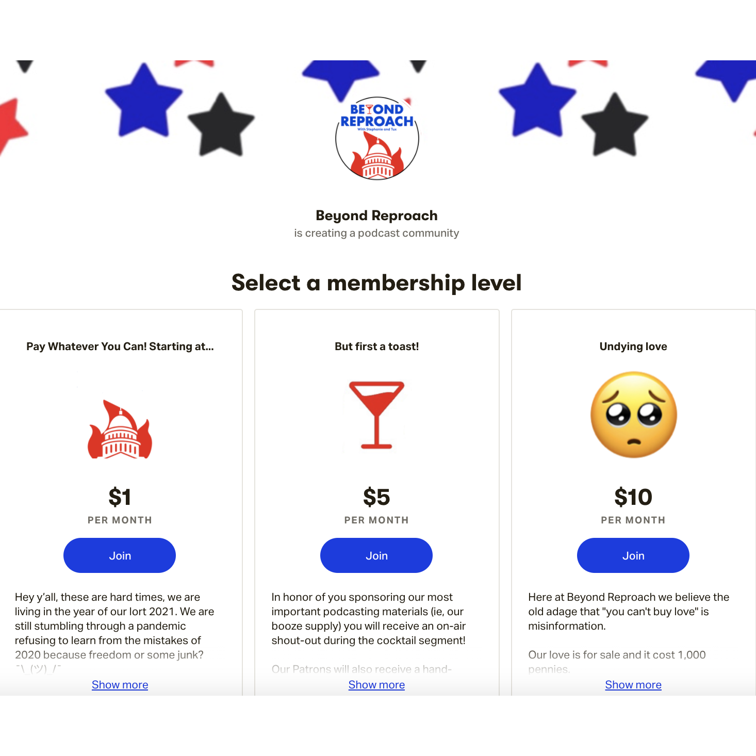Click the "Pay Whatever You Can! Starting at..." title
756x756 pixels.
[x=120, y=347]
